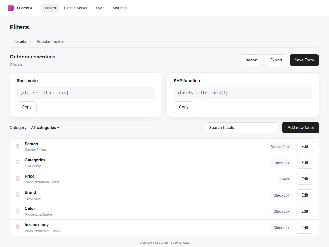Click the Categories facet name
329x247 pixels.
(35, 160)
